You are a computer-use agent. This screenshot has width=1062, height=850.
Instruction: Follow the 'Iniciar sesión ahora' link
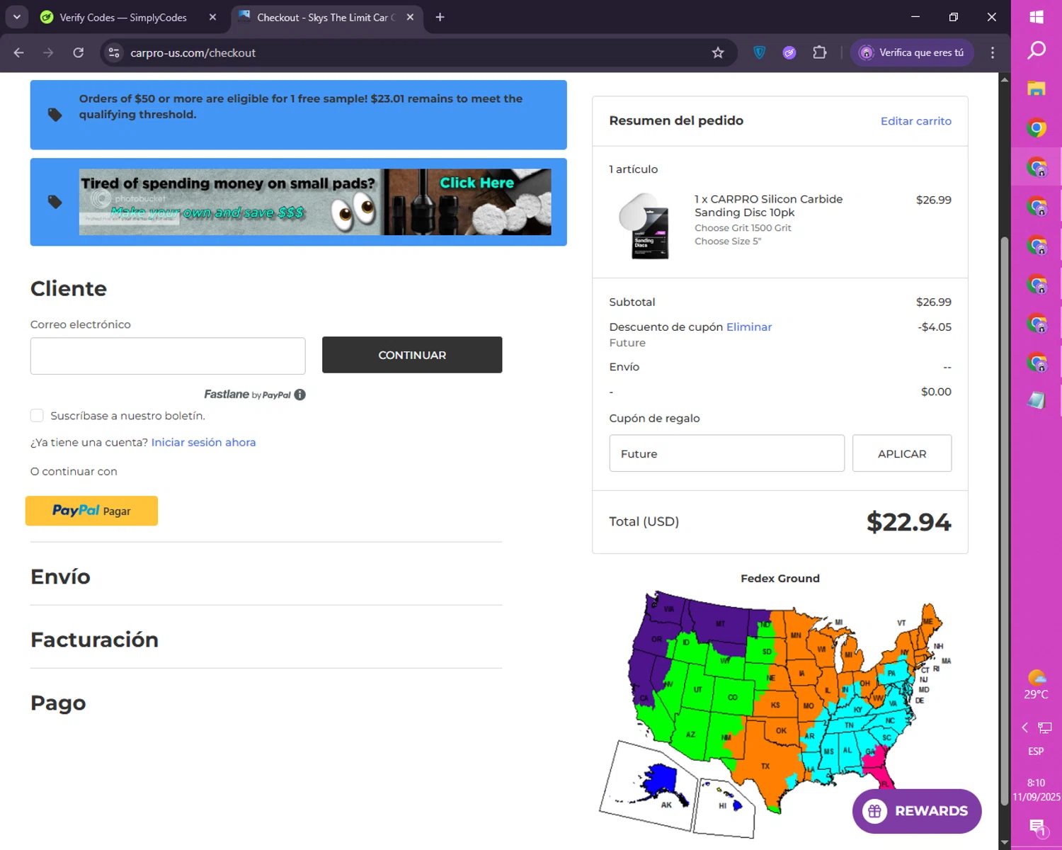(x=203, y=442)
